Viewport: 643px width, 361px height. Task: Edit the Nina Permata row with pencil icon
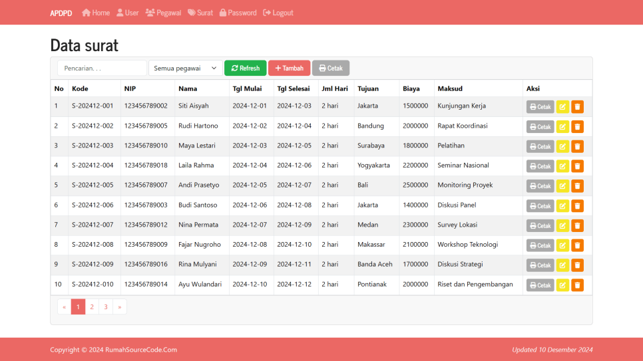[562, 225]
